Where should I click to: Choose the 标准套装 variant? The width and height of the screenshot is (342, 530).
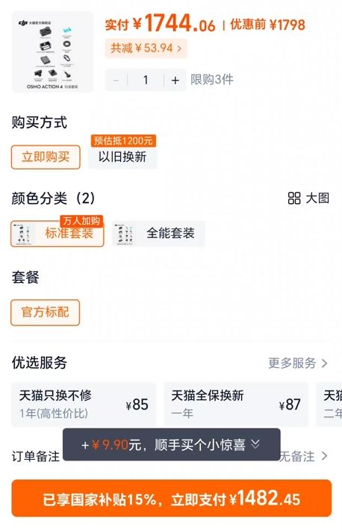57,234
